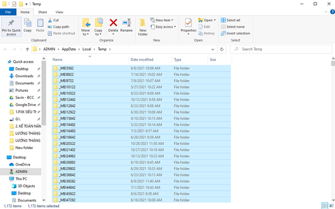Open This PC in navigation pane
The height and width of the screenshot is (209, 335).
point(18,178)
